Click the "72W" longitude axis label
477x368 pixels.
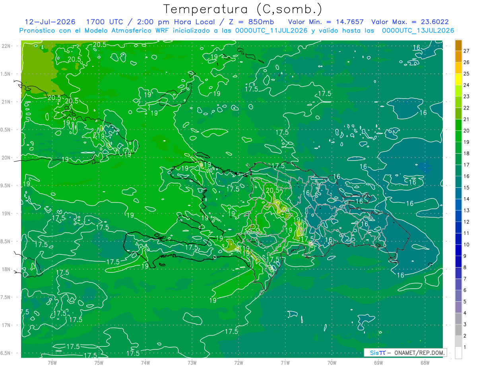[239, 362]
